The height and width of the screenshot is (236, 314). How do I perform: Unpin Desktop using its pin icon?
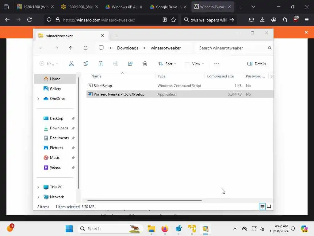[x=73, y=118]
